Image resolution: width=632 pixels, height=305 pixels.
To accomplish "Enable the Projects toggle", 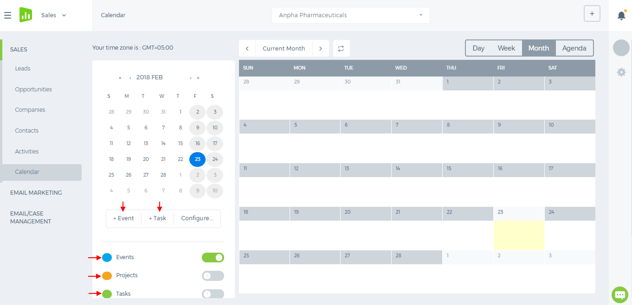I will point(213,276).
